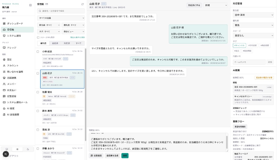This screenshot has height=160, width=277.
Task: Open the すべての店舗 dropdown
Action: tap(61, 18)
